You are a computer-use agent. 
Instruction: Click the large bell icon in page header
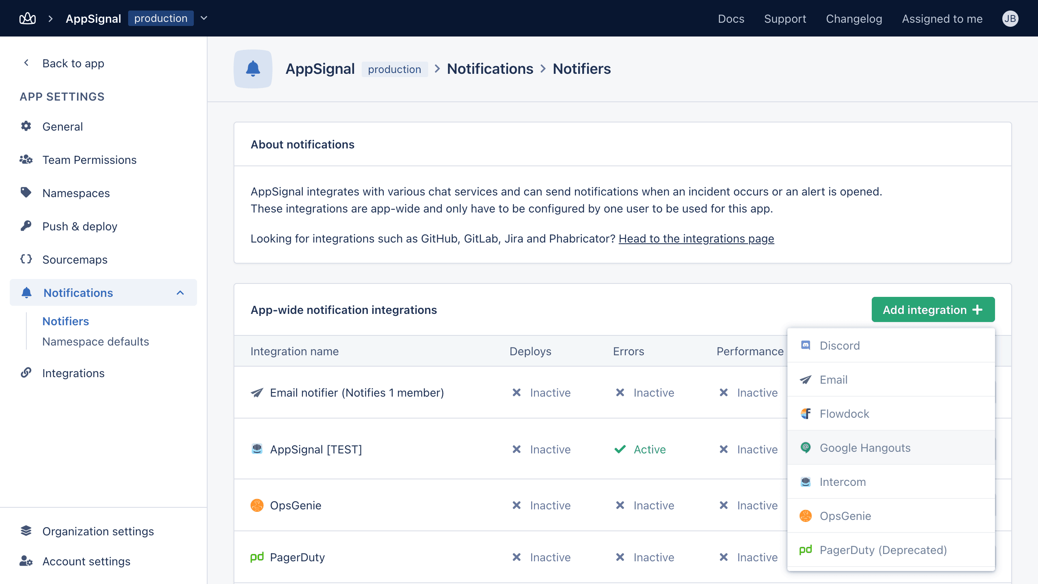[x=253, y=69]
